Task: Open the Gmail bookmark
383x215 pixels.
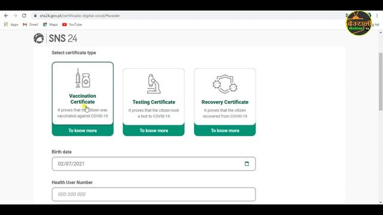Action: point(31,24)
